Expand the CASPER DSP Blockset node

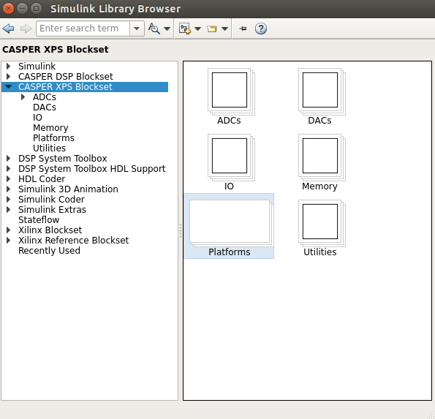click(9, 76)
